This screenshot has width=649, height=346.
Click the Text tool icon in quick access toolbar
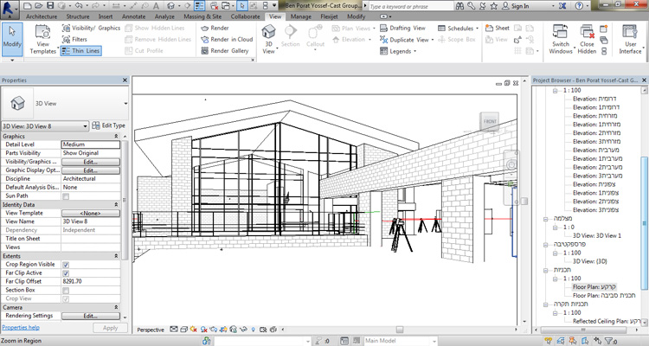(x=156, y=6)
